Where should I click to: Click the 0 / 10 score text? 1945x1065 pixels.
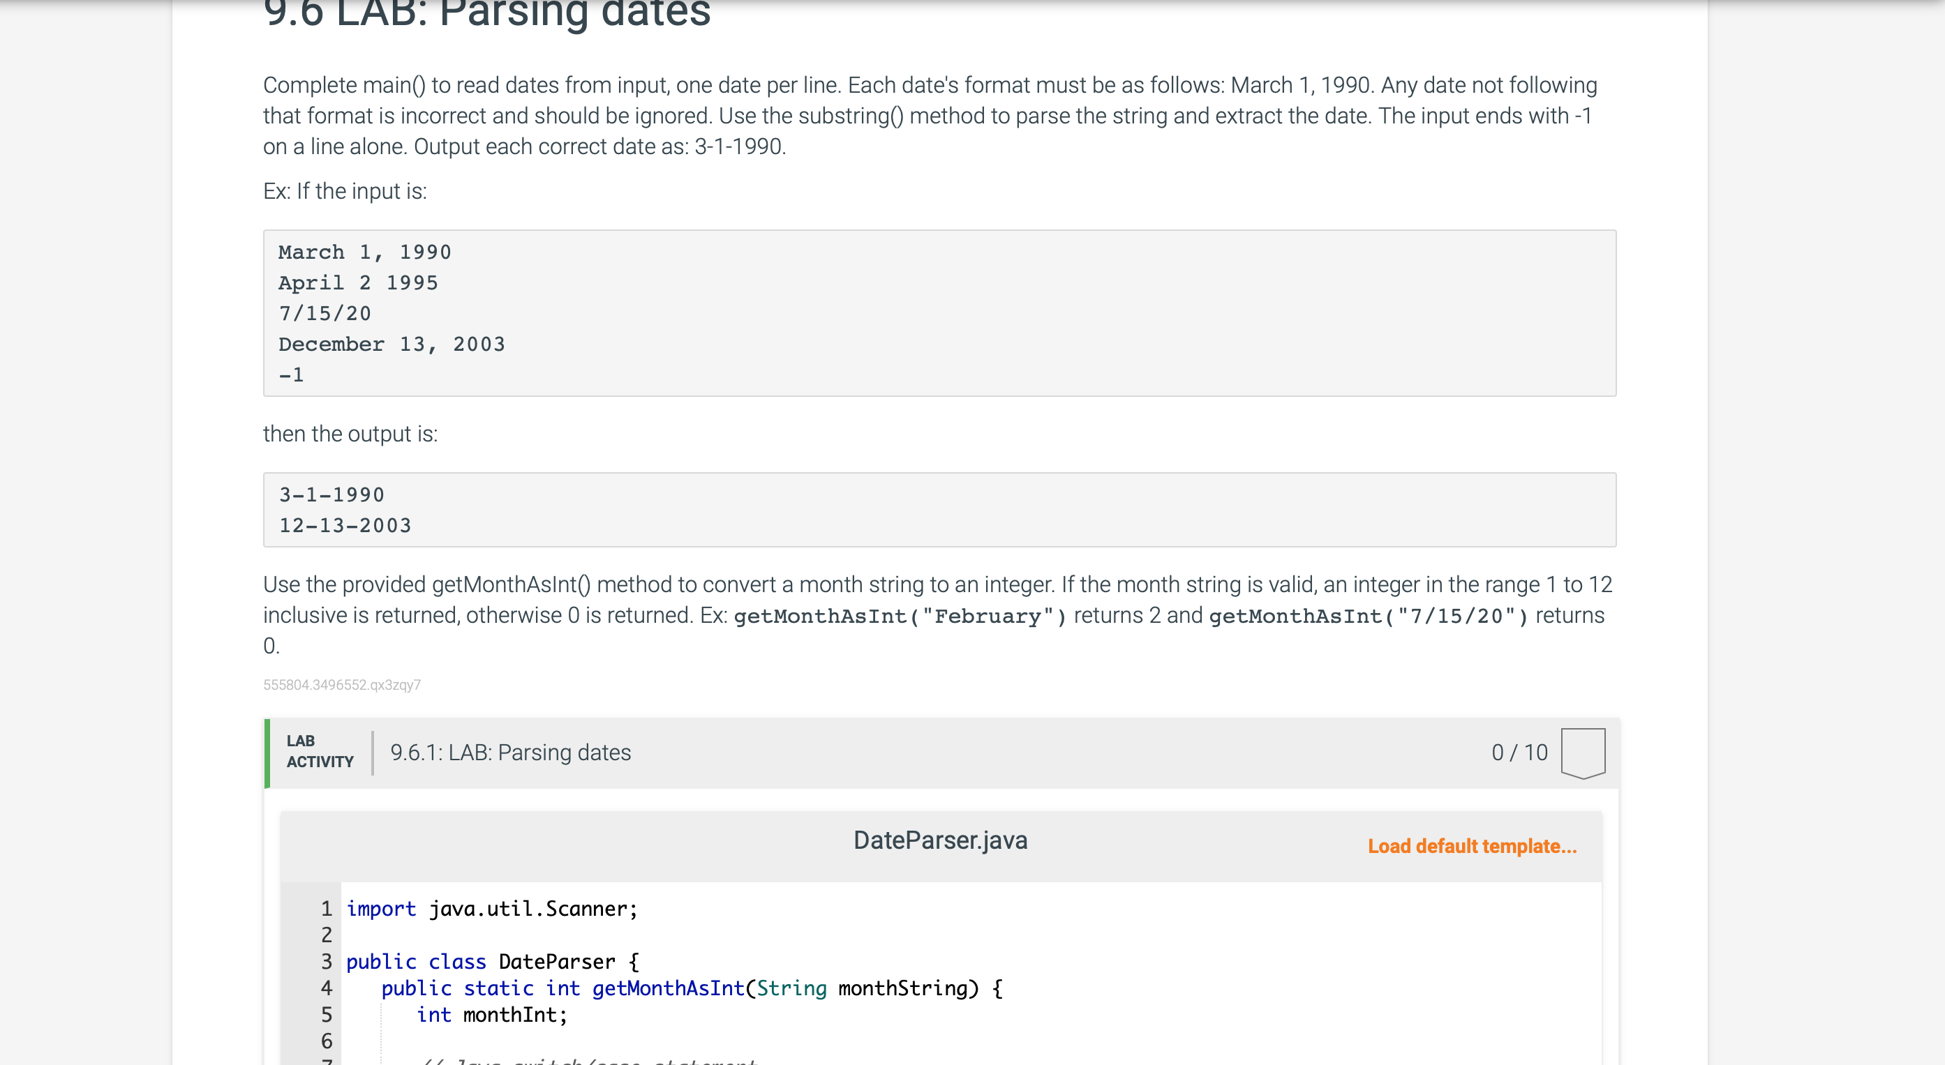tap(1519, 753)
